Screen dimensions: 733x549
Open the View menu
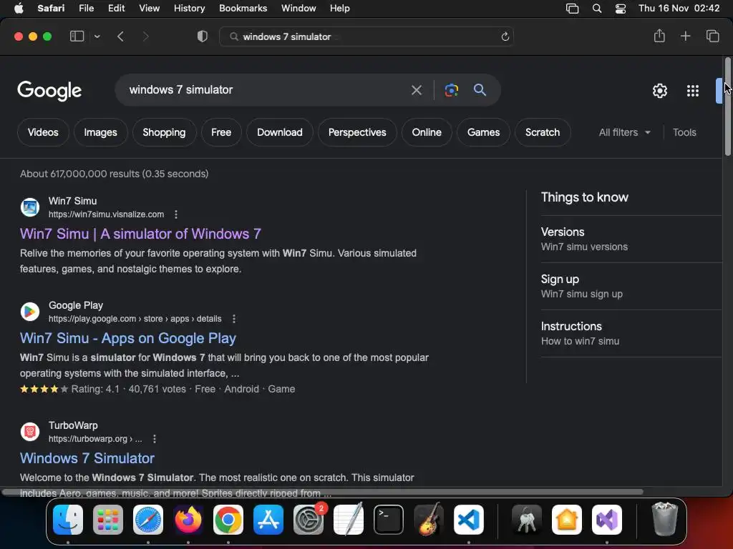tap(149, 9)
